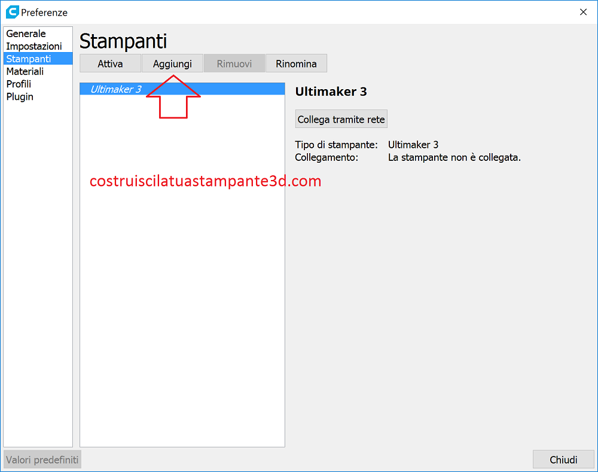The width and height of the screenshot is (598, 472).
Task: Click the 'Collegamento:' label
Action: tap(327, 157)
